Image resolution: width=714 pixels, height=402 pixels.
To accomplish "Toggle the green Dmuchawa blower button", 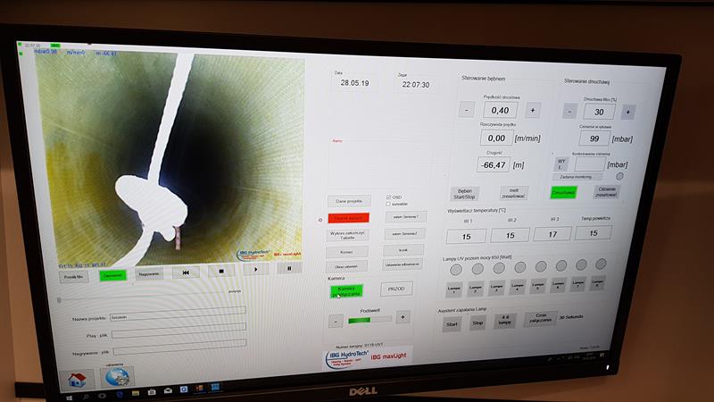I will pyautogui.click(x=563, y=191).
